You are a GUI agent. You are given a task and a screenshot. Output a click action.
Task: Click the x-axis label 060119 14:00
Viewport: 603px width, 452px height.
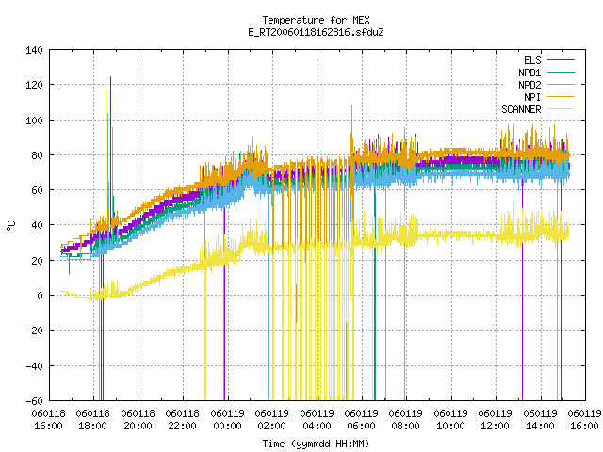[541, 420]
